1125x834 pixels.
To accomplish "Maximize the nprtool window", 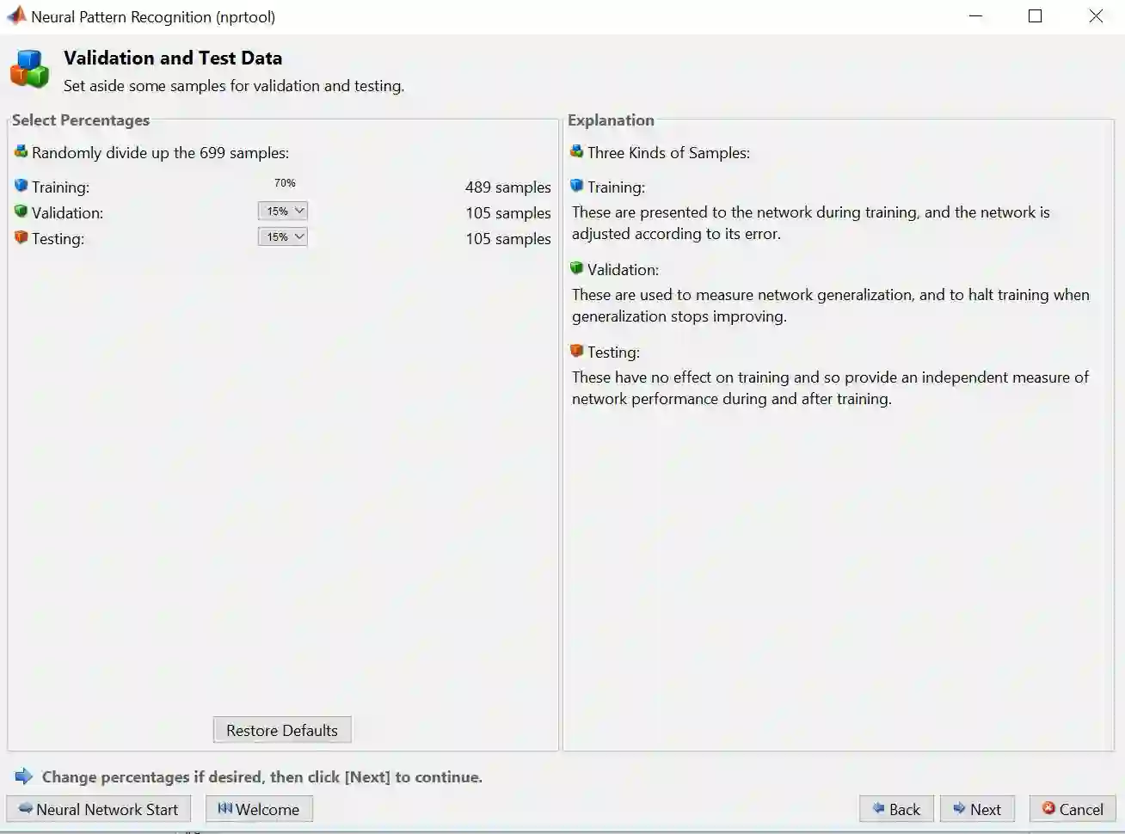I will pos(1036,16).
